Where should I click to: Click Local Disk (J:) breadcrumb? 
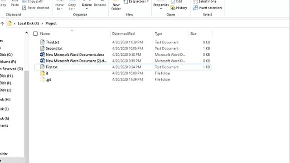[x=28, y=24]
